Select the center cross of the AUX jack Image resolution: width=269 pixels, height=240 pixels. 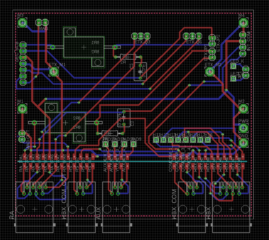[116, 209]
